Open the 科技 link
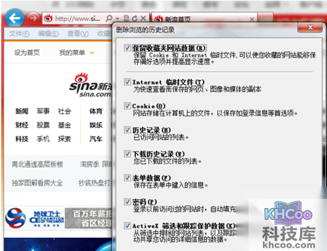This screenshot has height=251, width=327. coord(22,139)
